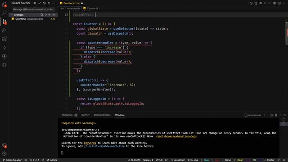
Task: Open Counter.js in the Changes list
Action: (x=33, y=19)
